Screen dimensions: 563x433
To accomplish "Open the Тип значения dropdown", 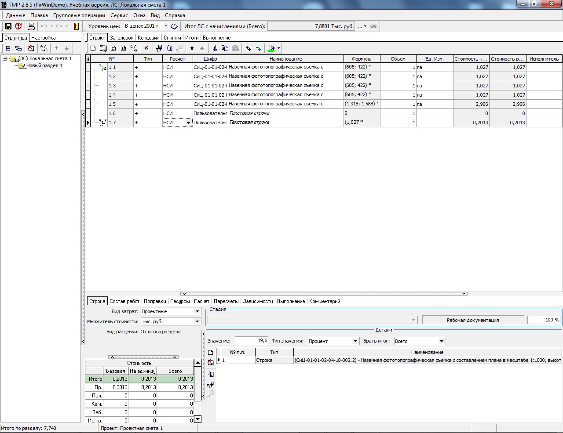I will (x=355, y=341).
